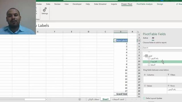This screenshot has width=182, height=102.
Task: Click the PivotTable fields Search box
Action: point(162,48)
